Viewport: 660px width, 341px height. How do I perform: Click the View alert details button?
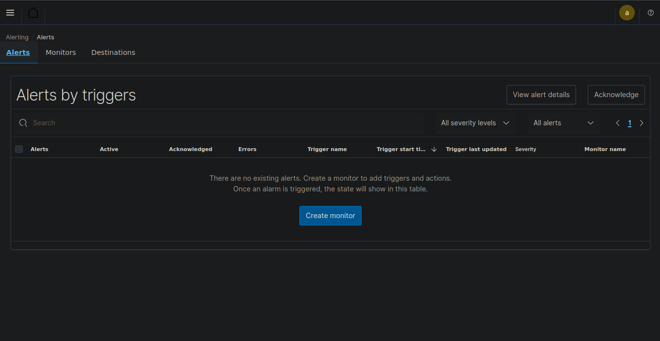pos(541,95)
